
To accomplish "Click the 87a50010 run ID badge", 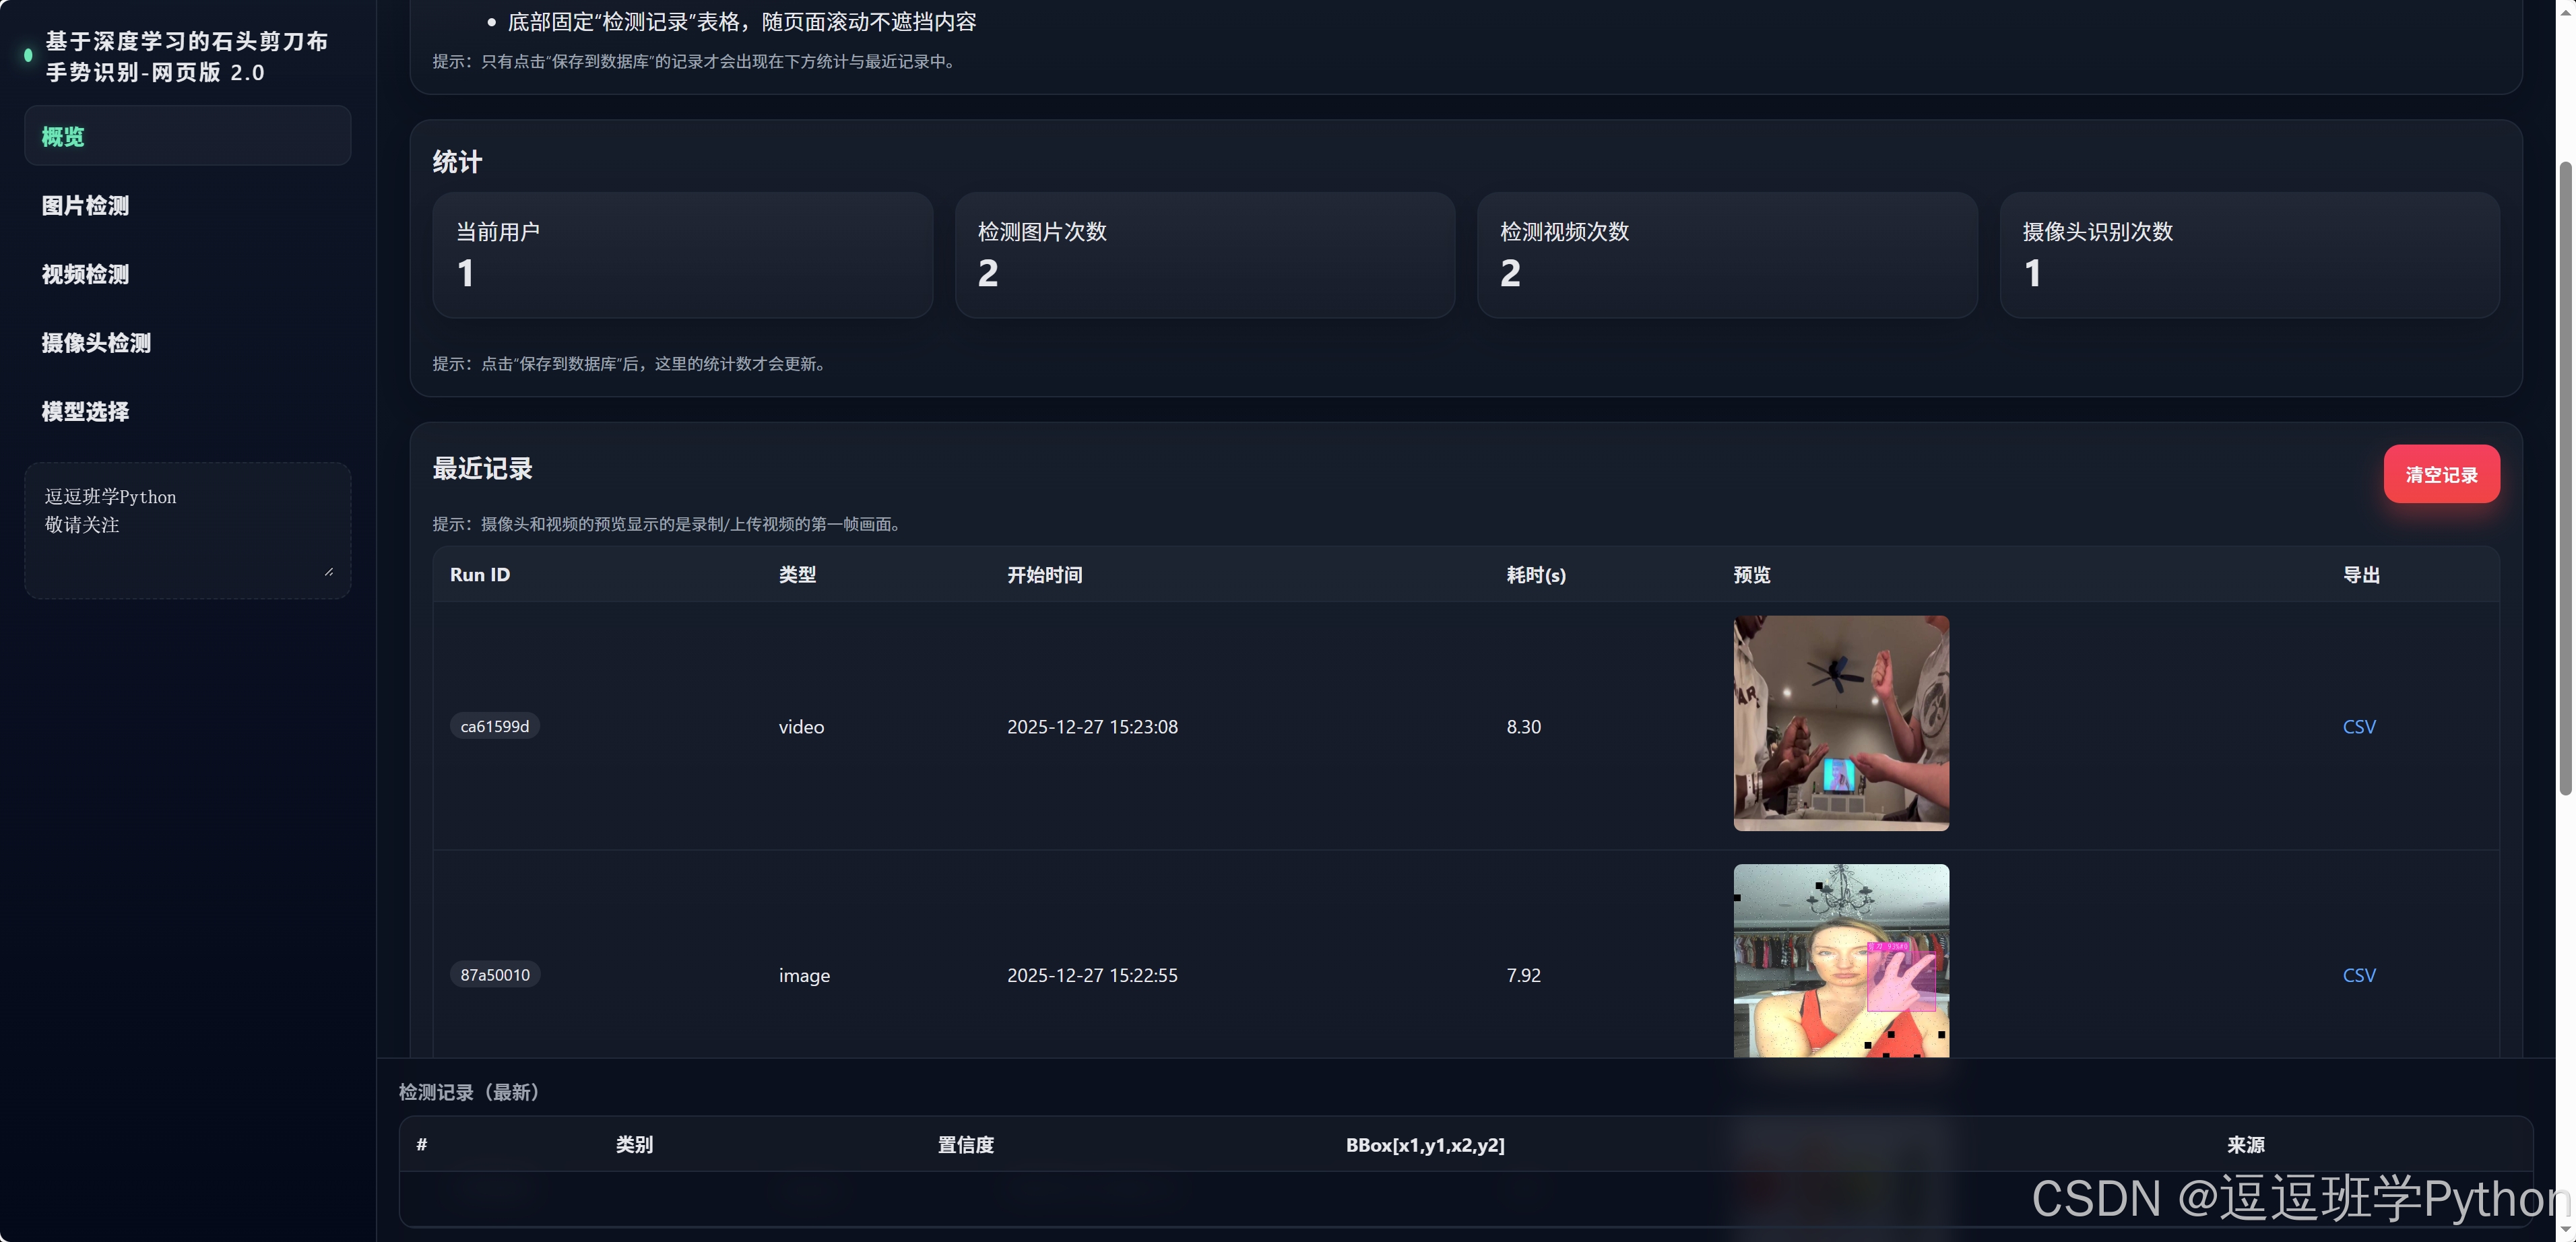I will coord(495,975).
